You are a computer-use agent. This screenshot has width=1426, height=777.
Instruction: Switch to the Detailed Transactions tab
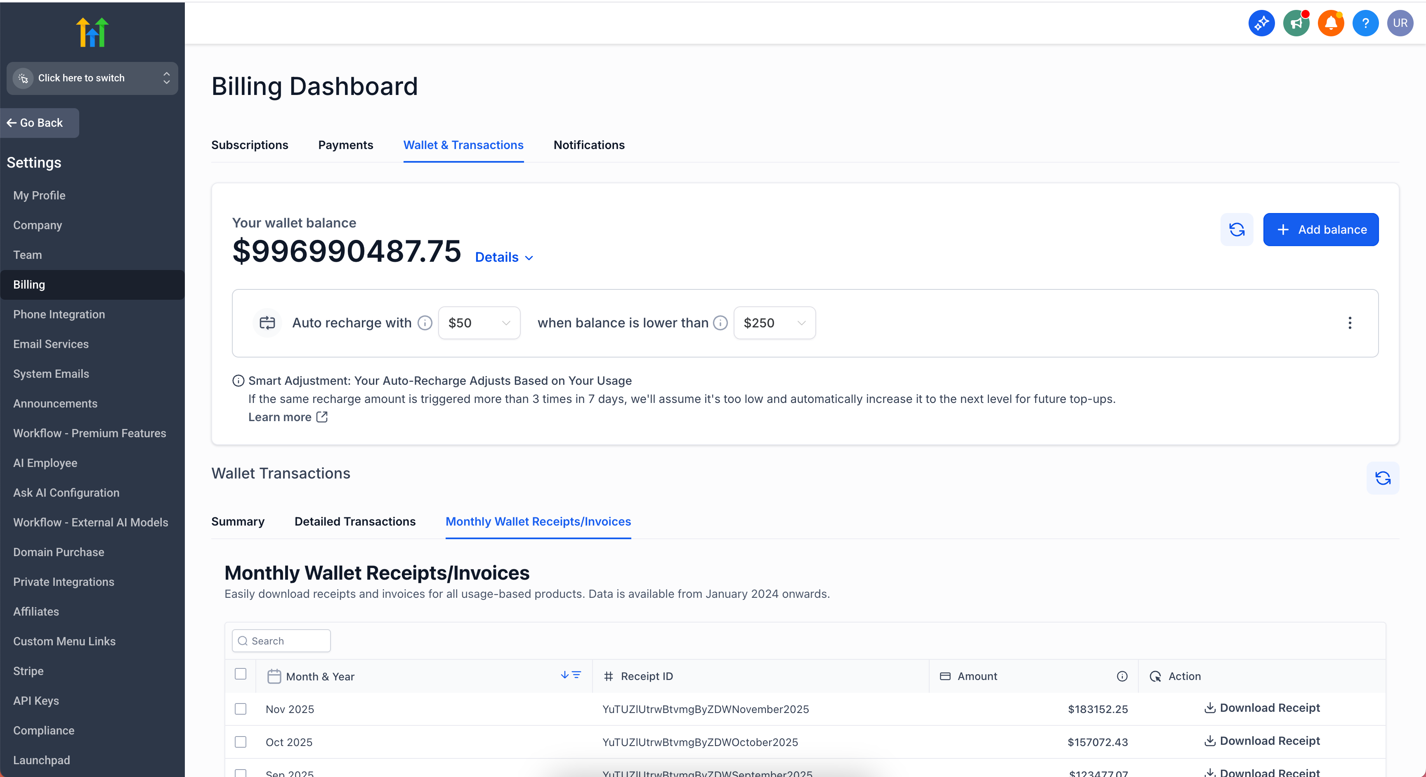click(x=355, y=522)
